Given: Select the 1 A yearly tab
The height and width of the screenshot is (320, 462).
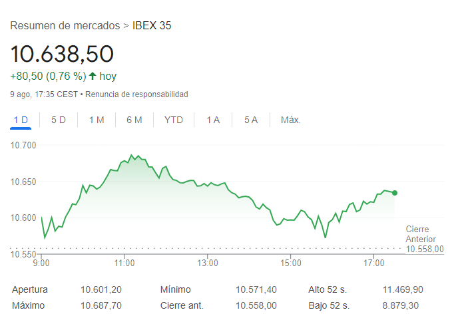Looking at the screenshot, I should pos(213,120).
